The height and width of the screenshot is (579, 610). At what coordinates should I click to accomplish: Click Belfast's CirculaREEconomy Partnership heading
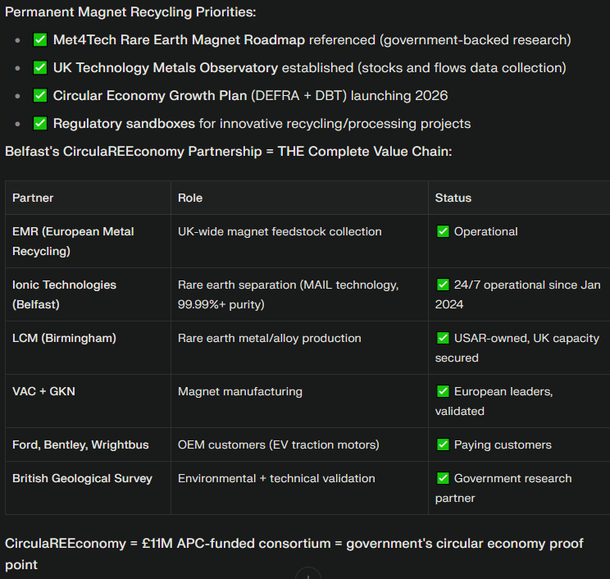click(x=229, y=152)
